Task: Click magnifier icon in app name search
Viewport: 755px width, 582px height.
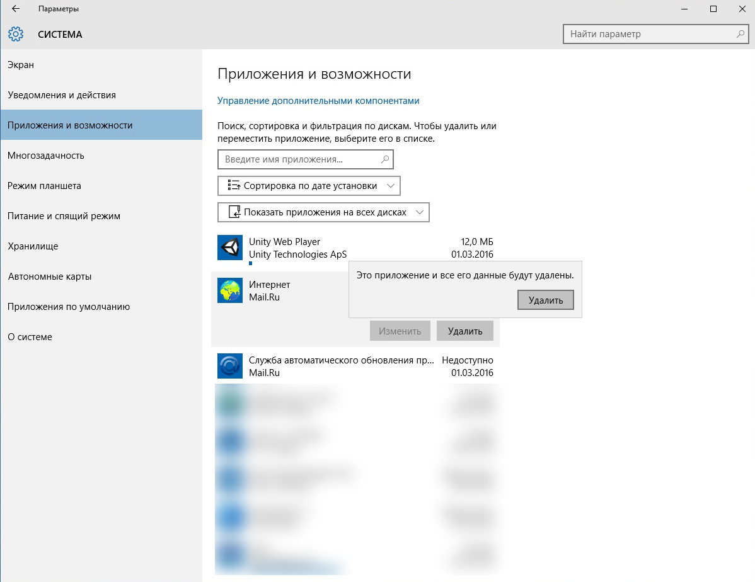Action: point(385,160)
